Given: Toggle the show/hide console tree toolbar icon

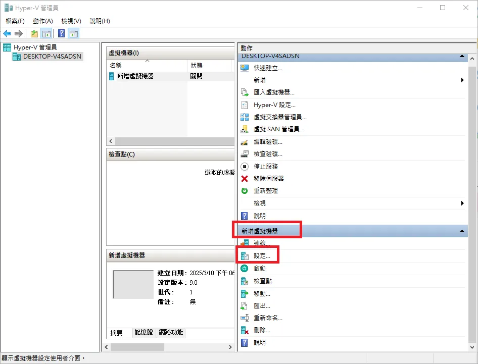Looking at the screenshot, I should click(46, 33).
